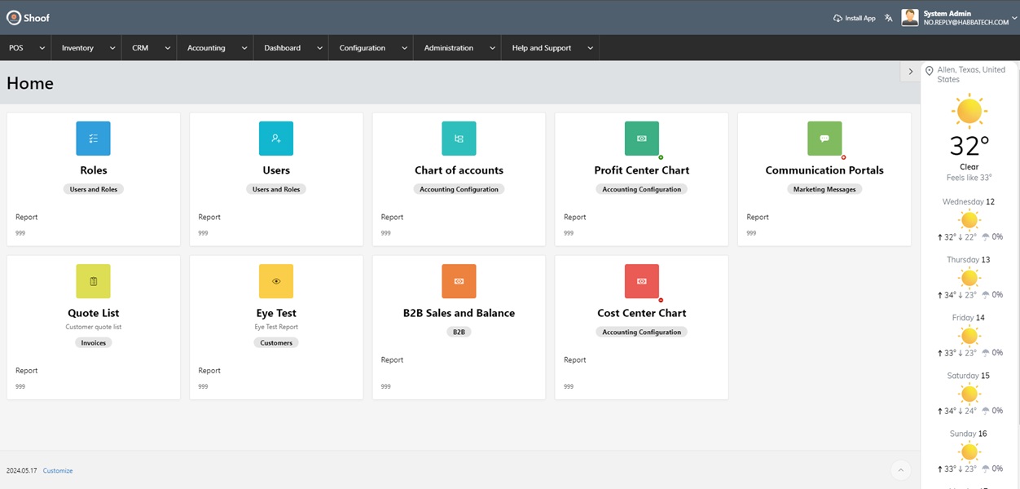1020x489 pixels.
Task: Open the Roles tile icon
Action: click(x=93, y=139)
